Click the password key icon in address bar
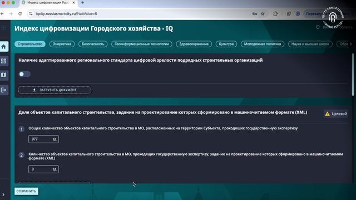The image size is (356, 200). pos(255,14)
